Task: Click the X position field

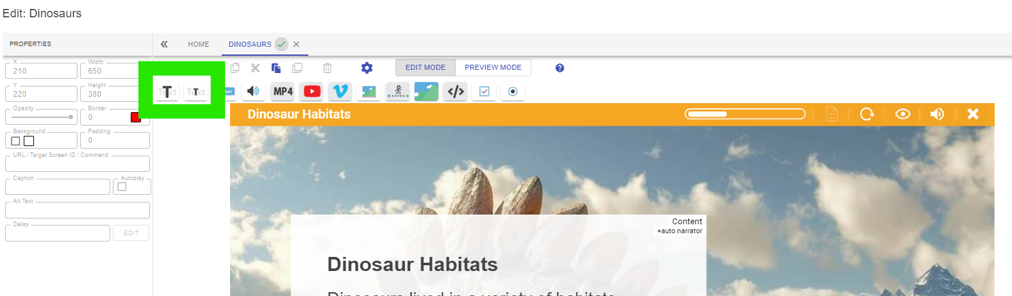Action: pyautogui.click(x=41, y=70)
